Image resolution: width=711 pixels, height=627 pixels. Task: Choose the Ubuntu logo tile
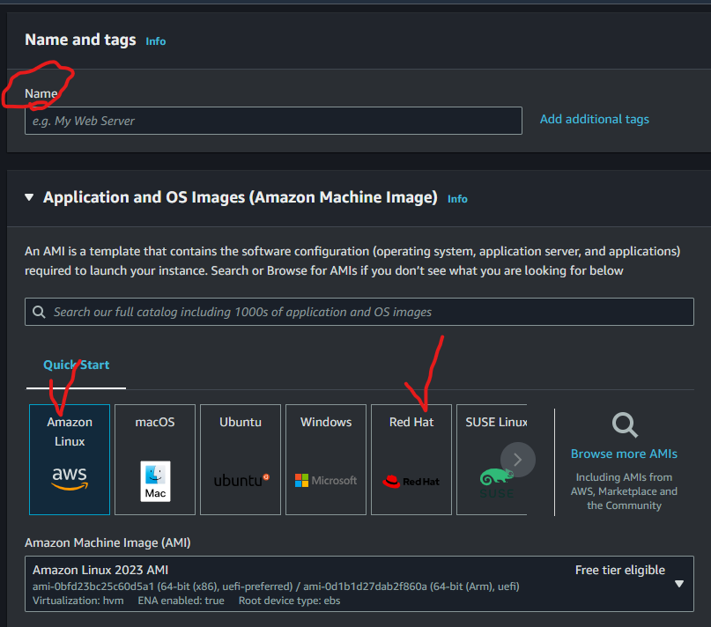point(241,460)
